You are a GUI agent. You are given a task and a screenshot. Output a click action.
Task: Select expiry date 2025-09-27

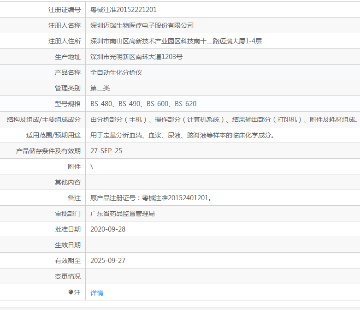point(108,261)
